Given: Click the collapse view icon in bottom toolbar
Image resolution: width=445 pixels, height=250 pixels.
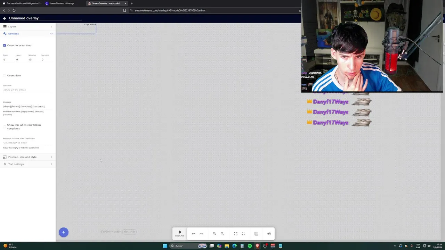Looking at the screenshot, I should [243, 234].
